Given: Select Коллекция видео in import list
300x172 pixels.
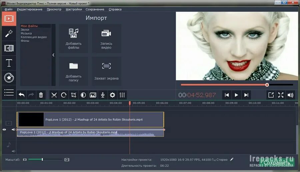Looking at the screenshot, I should click(x=34, y=37).
